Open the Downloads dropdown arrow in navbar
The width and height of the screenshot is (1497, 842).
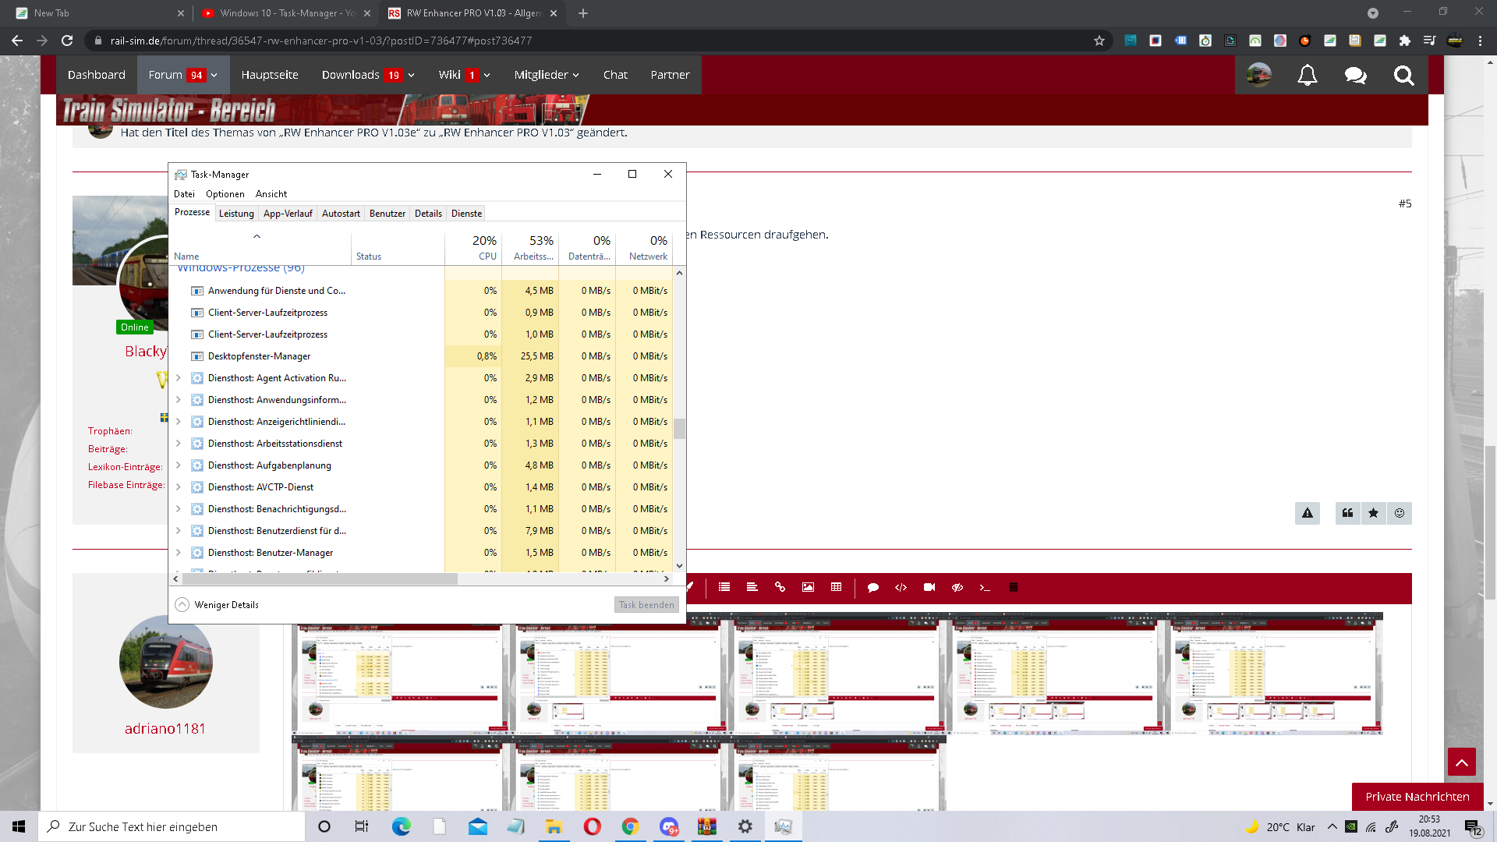412,76
